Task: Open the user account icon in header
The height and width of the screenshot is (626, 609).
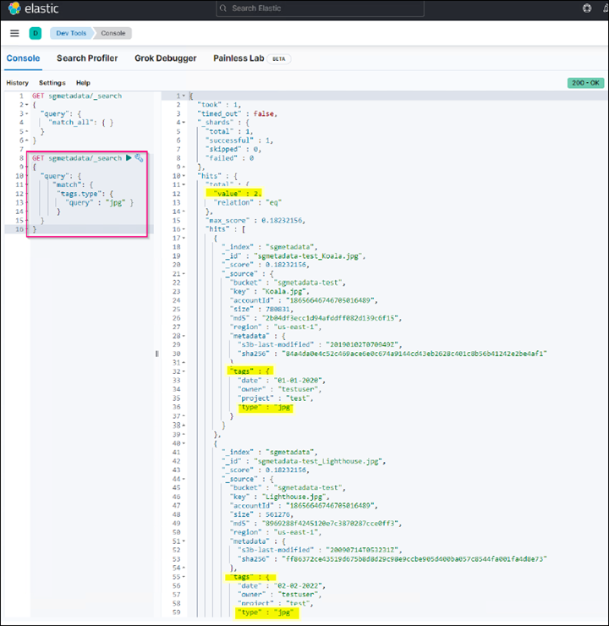Action: pyautogui.click(x=606, y=8)
